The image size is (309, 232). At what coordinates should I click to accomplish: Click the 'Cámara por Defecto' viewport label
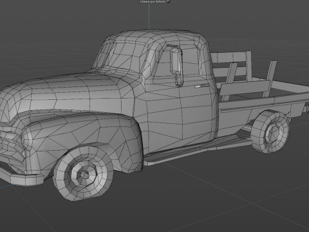(153, 1)
